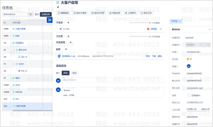This screenshot has height=127, width=213.
Task: Click the tag icon under 大客户政策 title
Action: 58,7
